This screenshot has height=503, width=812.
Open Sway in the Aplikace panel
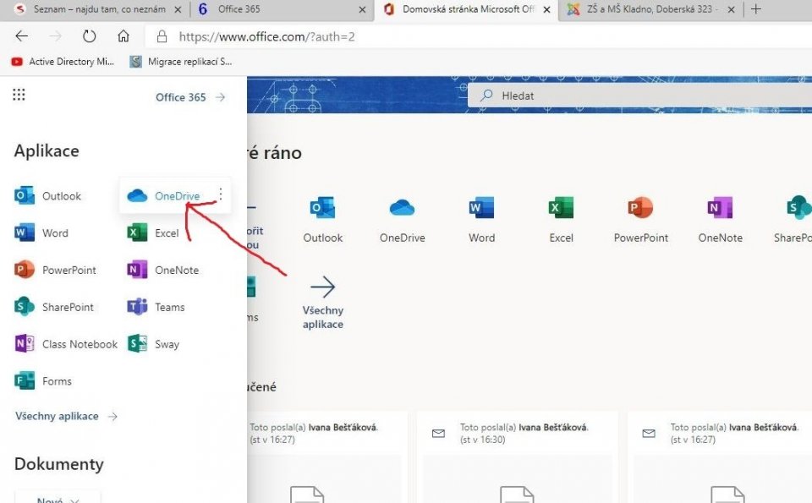click(x=153, y=343)
